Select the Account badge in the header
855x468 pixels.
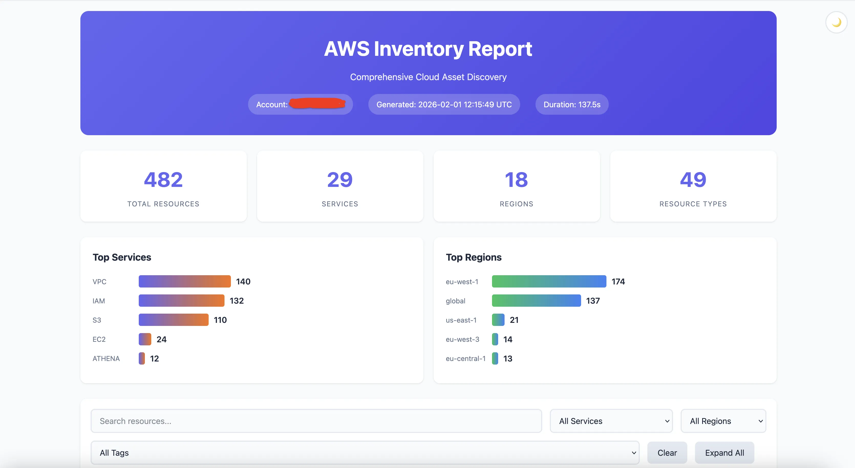click(x=300, y=104)
